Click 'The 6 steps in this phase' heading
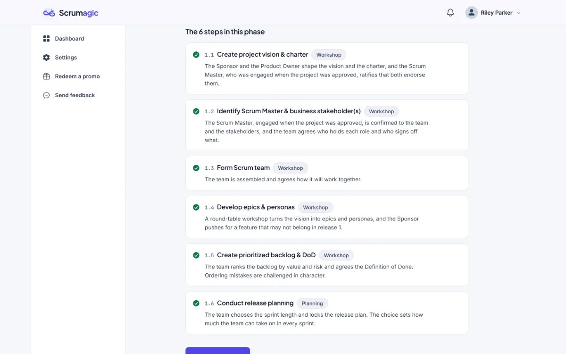Viewport: 566px width, 354px height. tap(225, 32)
